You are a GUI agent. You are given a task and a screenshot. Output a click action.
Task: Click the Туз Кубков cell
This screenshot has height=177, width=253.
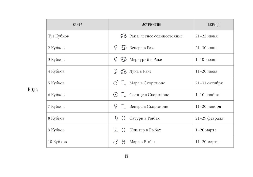pos(58,36)
